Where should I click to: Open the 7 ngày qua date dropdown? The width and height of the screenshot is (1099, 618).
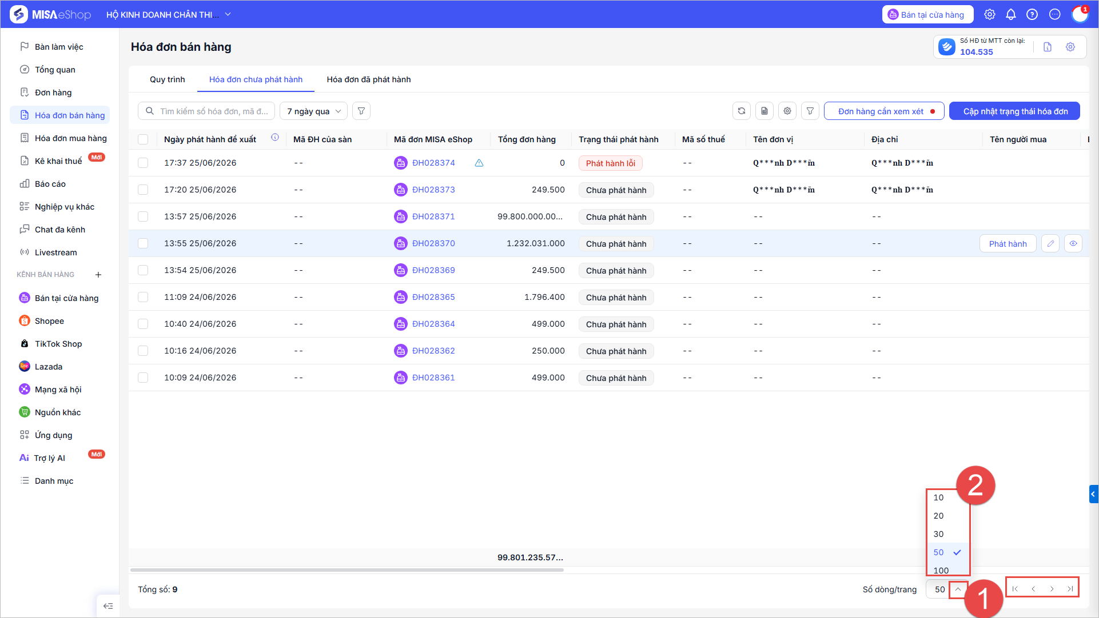[x=314, y=111]
